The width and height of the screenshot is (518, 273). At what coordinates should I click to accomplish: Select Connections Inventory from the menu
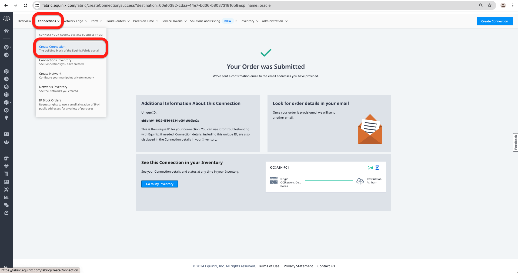click(55, 60)
